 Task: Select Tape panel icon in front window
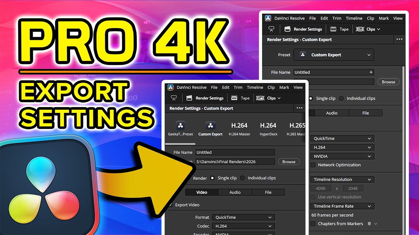click(234, 98)
